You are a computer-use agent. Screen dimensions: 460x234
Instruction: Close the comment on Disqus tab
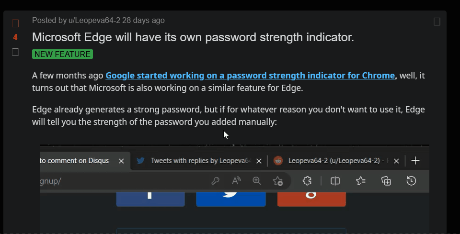tap(121, 161)
